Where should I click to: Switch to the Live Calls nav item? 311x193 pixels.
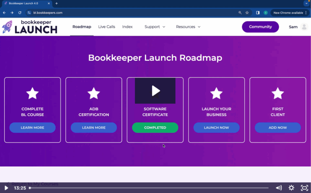(x=107, y=27)
